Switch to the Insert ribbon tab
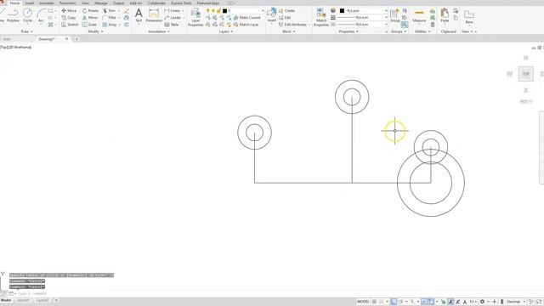The image size is (544, 306). pyautogui.click(x=30, y=3)
